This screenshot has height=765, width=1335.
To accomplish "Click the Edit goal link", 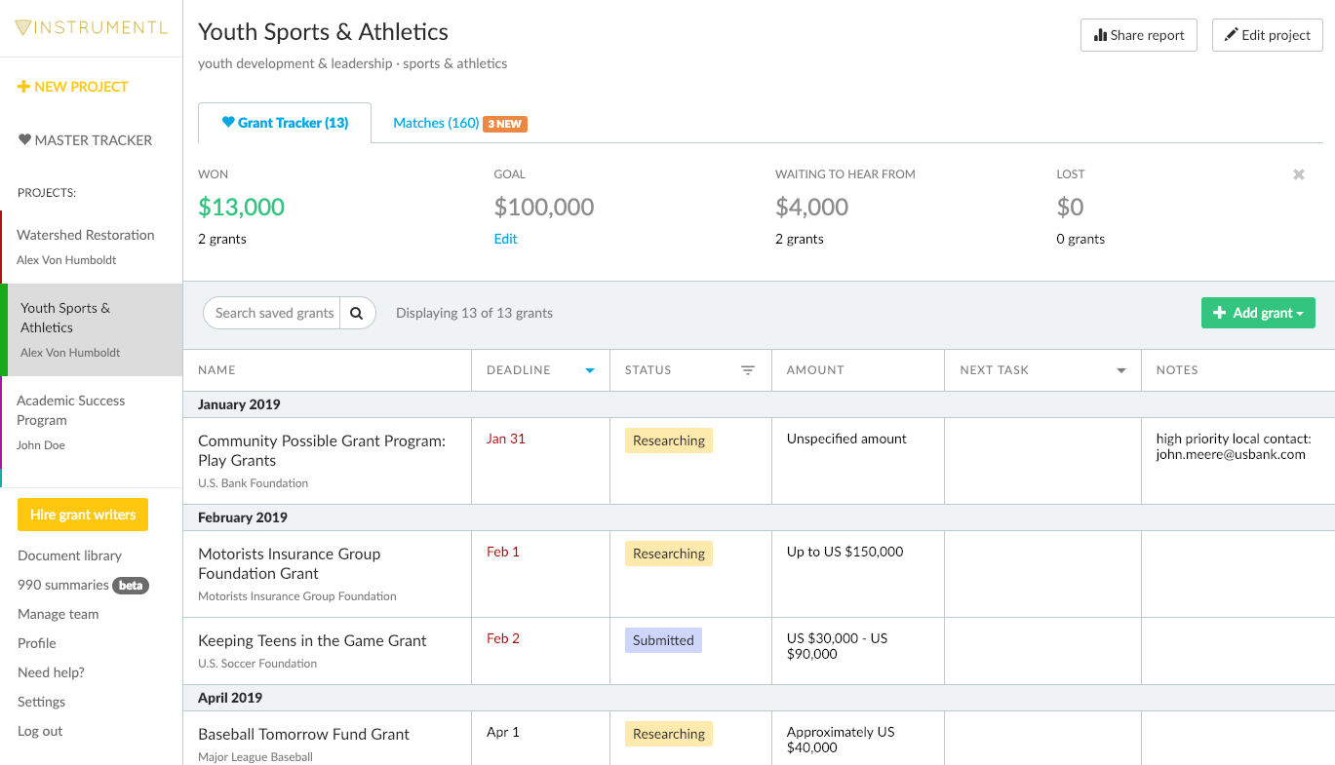I will 505,239.
